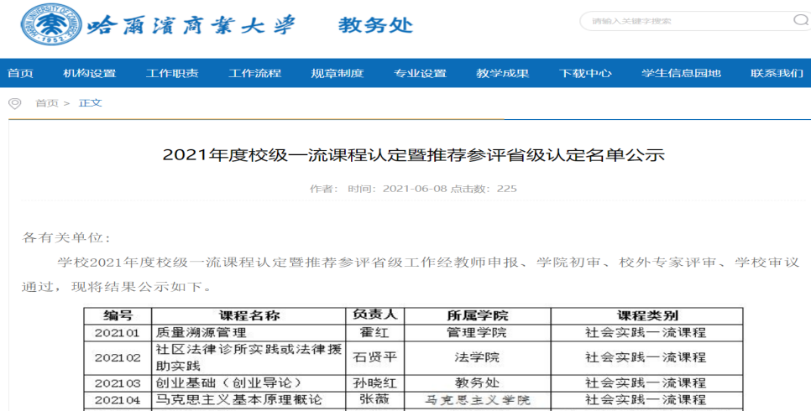Image resolution: width=811 pixels, height=411 pixels.
Task: Select 工作职责 in the navigation bar
Action: tap(172, 73)
